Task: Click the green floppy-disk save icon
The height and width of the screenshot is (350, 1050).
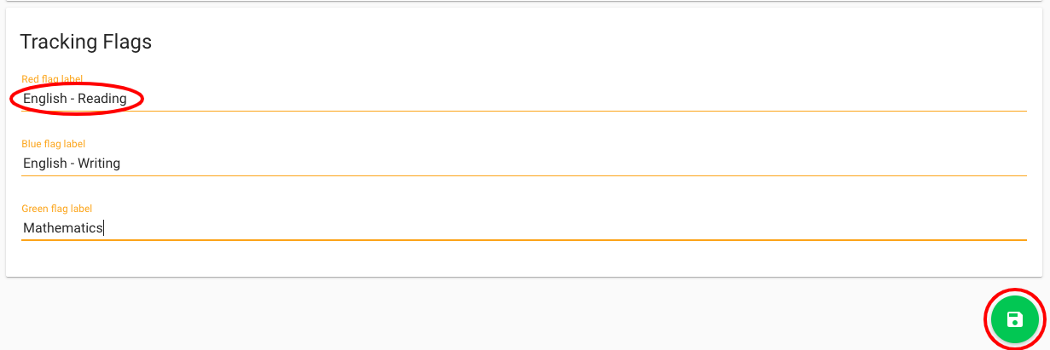Action: click(x=1014, y=320)
